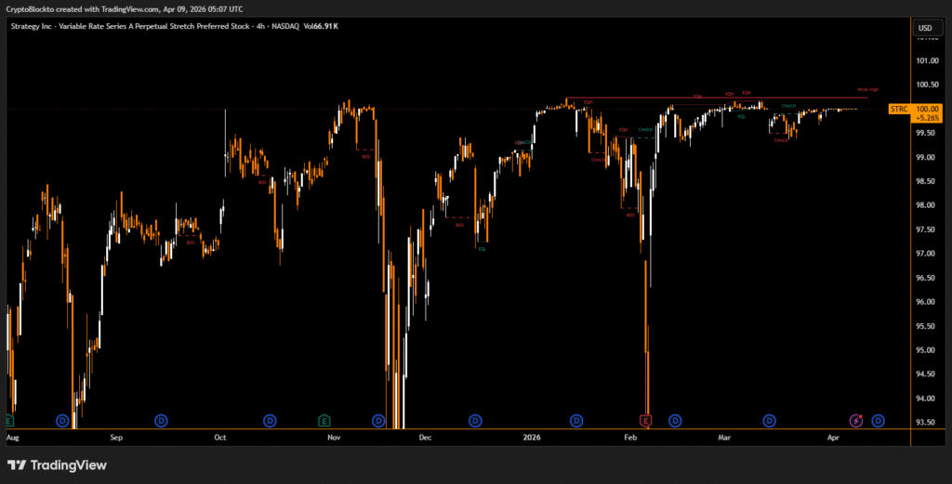Click the orange STRC price label

click(898, 109)
